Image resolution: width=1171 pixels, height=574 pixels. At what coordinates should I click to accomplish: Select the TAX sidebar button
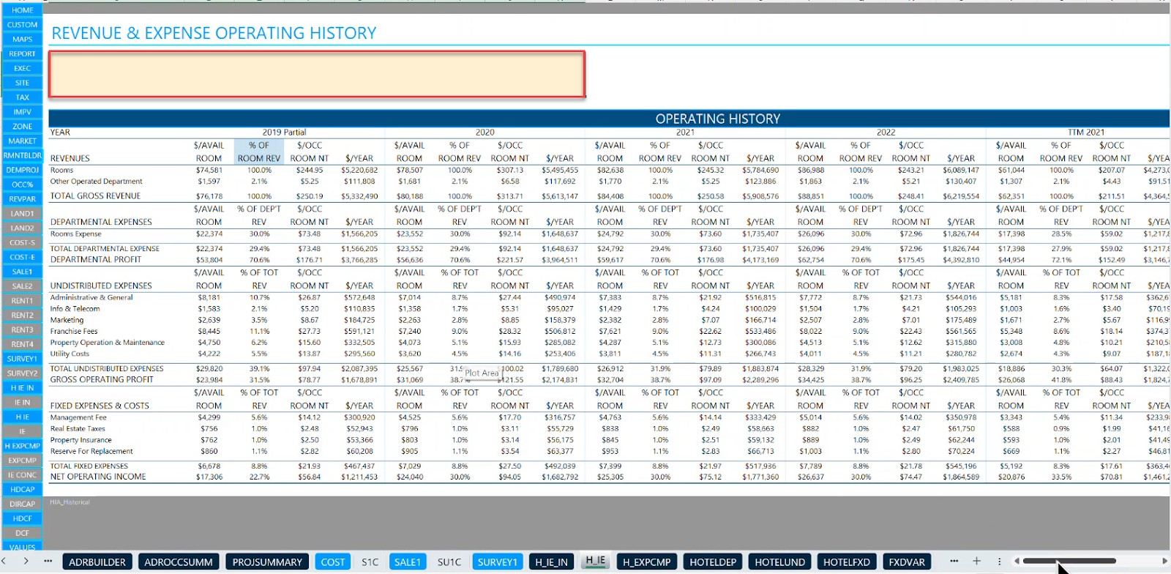[x=22, y=97]
